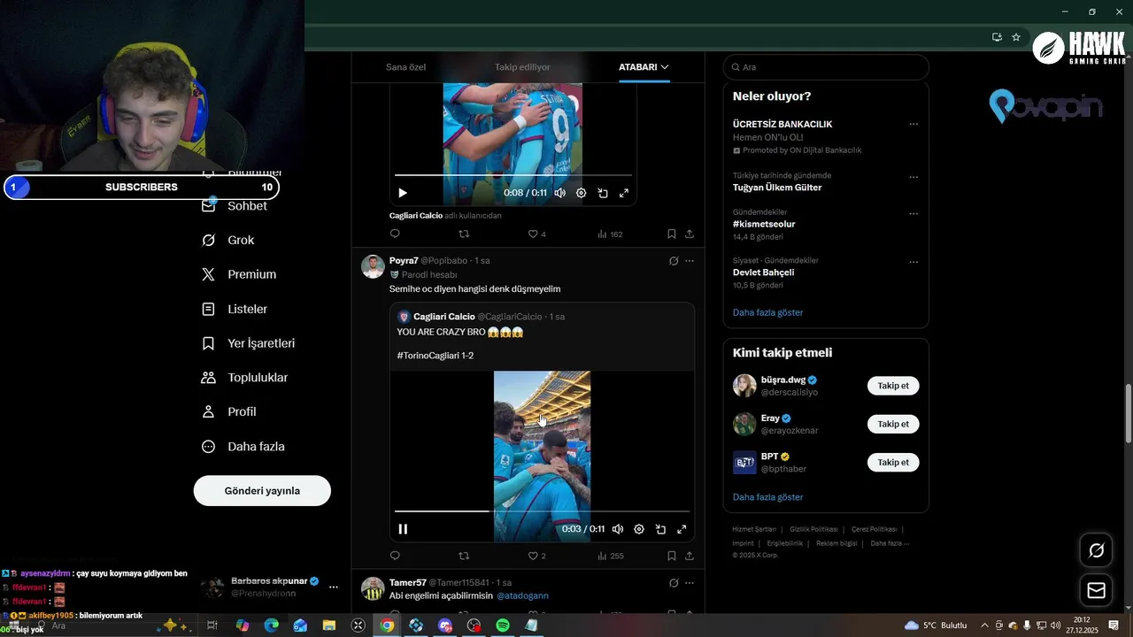Open more options on Poyra7's post
The width and height of the screenshot is (1133, 637).
[690, 261]
